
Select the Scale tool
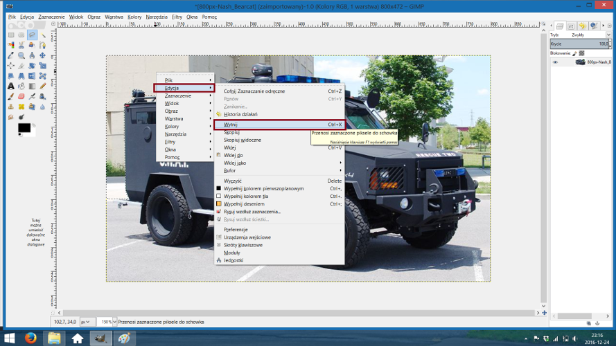(x=42, y=66)
